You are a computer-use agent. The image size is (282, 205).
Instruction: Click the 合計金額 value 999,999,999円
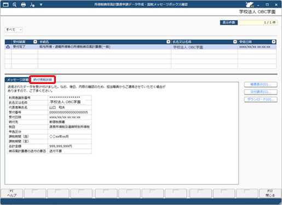pos(61,146)
